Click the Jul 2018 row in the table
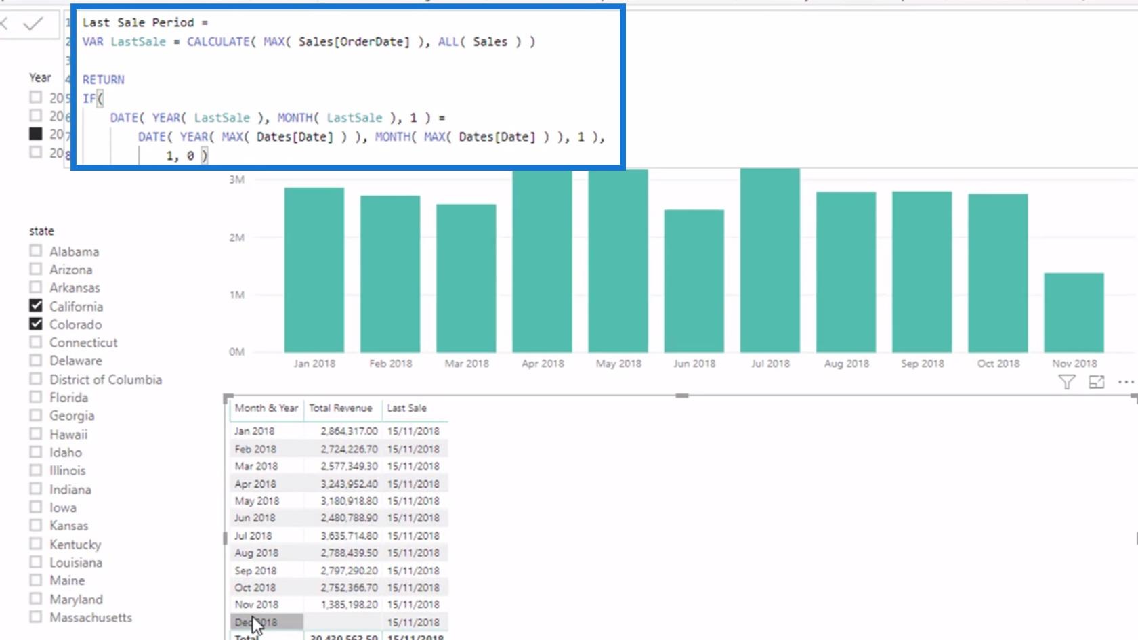 click(339, 535)
